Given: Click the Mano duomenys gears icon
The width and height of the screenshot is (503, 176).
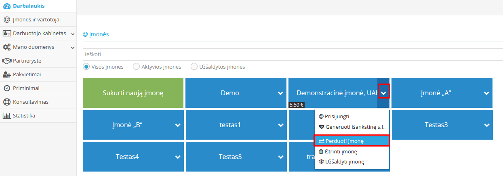Looking at the screenshot, I should pyautogui.click(x=7, y=47).
